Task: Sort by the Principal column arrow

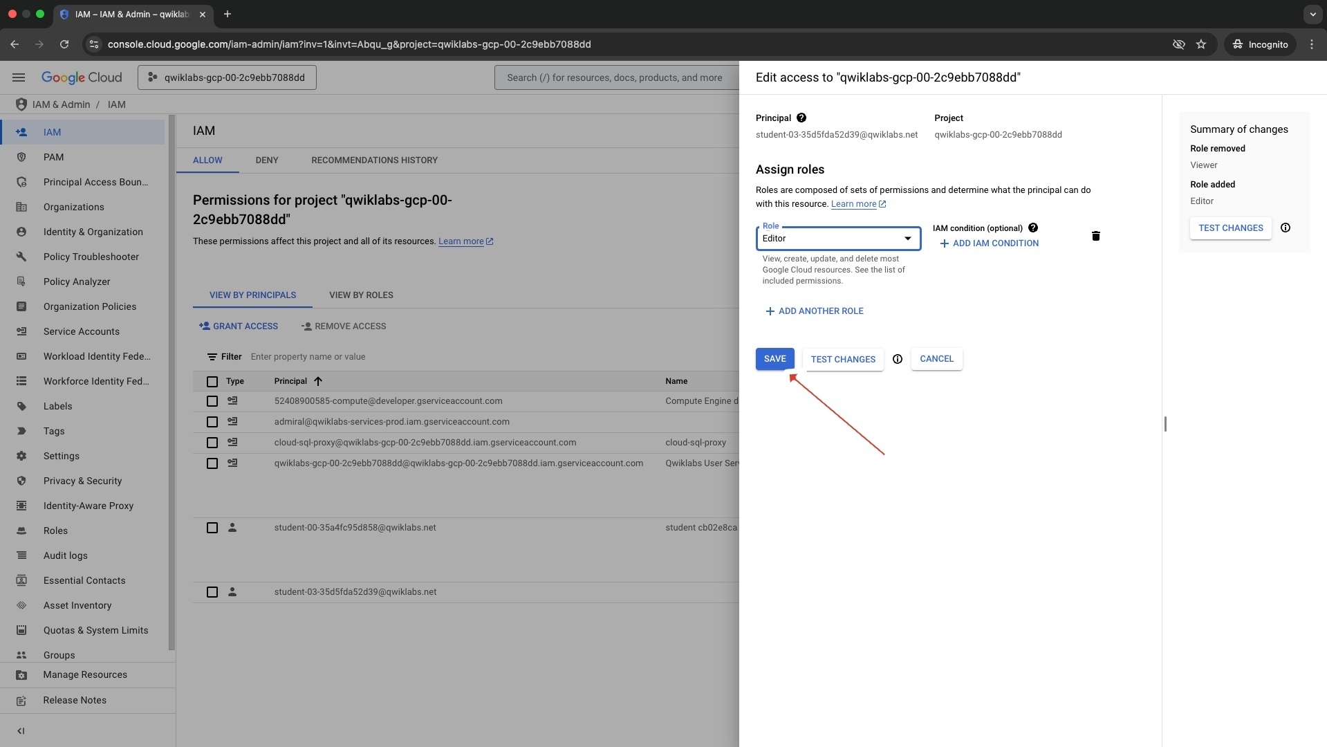Action: point(318,381)
